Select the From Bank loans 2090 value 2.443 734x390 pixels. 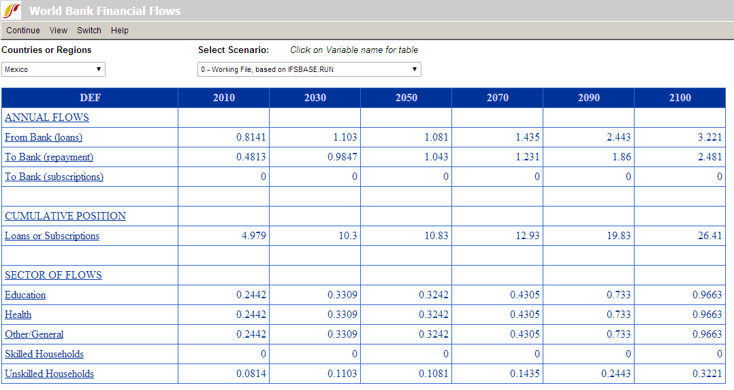(x=619, y=137)
